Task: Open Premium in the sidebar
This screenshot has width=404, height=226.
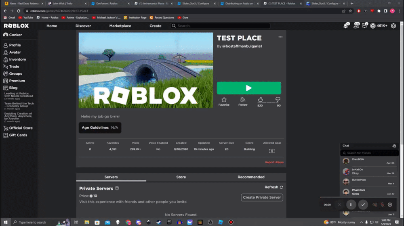Action: (14, 81)
